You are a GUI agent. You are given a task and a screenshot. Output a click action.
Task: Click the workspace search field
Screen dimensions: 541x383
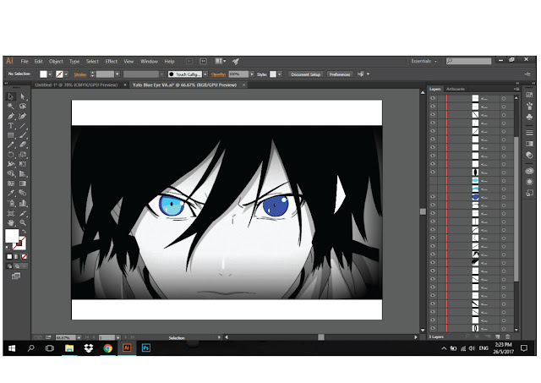click(x=469, y=61)
